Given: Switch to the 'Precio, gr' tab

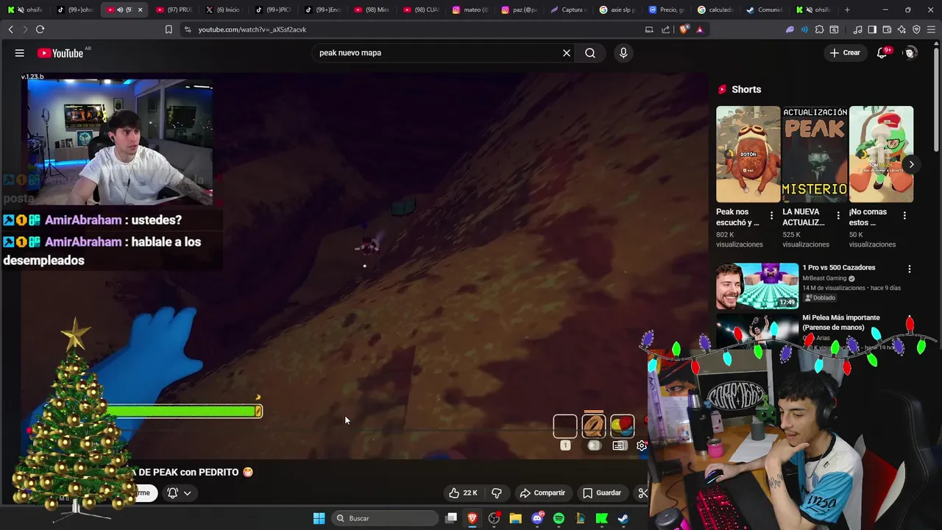Looking at the screenshot, I should [x=667, y=10].
